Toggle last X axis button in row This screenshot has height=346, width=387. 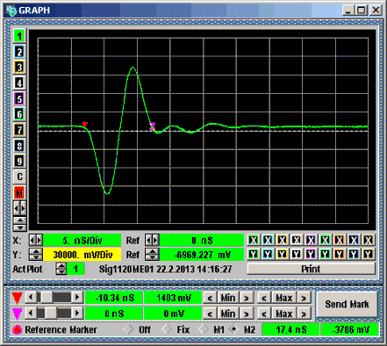(368, 241)
